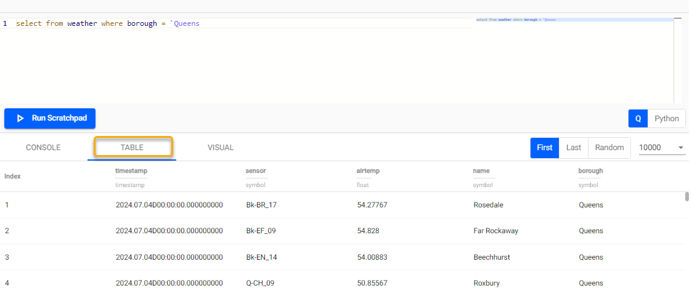This screenshot has width=692, height=296.
Task: Click the timestamp cell in row 1
Action: 169,205
